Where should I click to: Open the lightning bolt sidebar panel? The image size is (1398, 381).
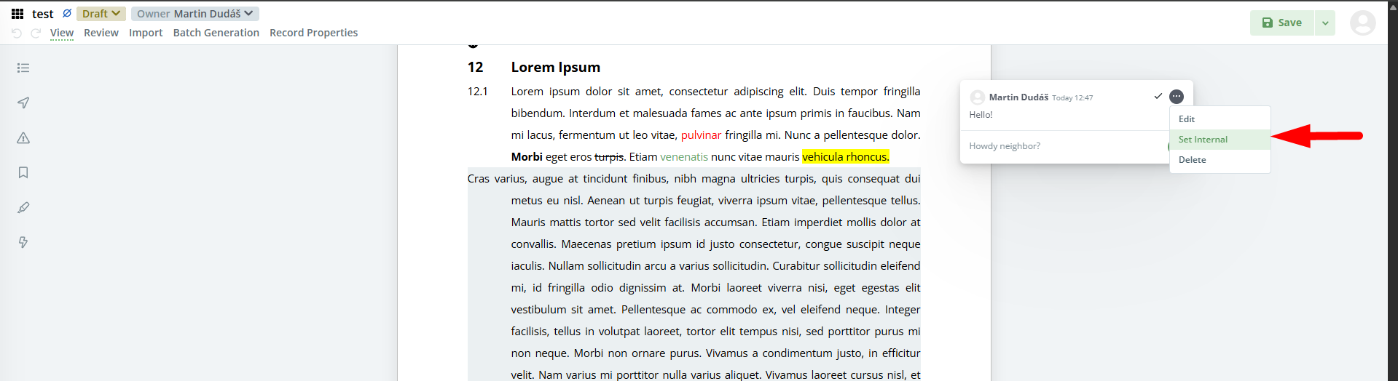[x=23, y=243]
